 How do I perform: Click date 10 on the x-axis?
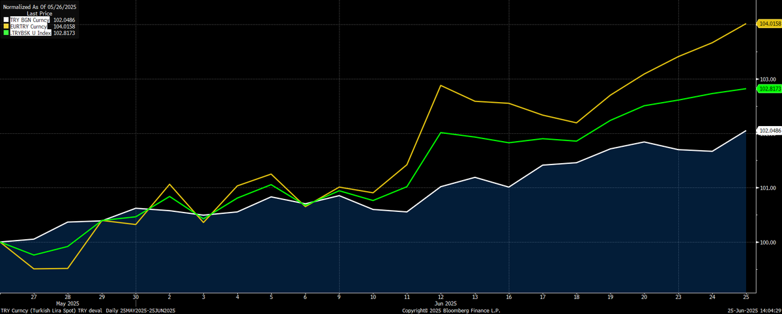click(x=373, y=296)
